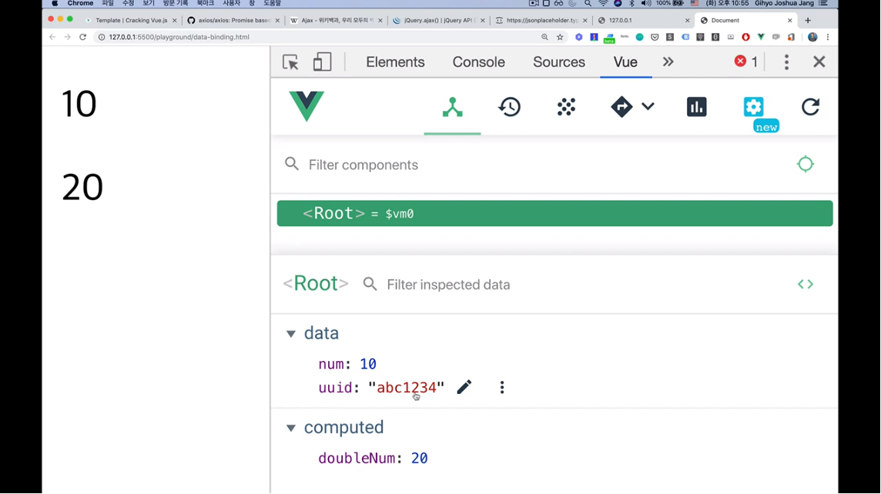Open the Vuex history timeline icon
This screenshot has height=494, width=881.
tap(509, 108)
